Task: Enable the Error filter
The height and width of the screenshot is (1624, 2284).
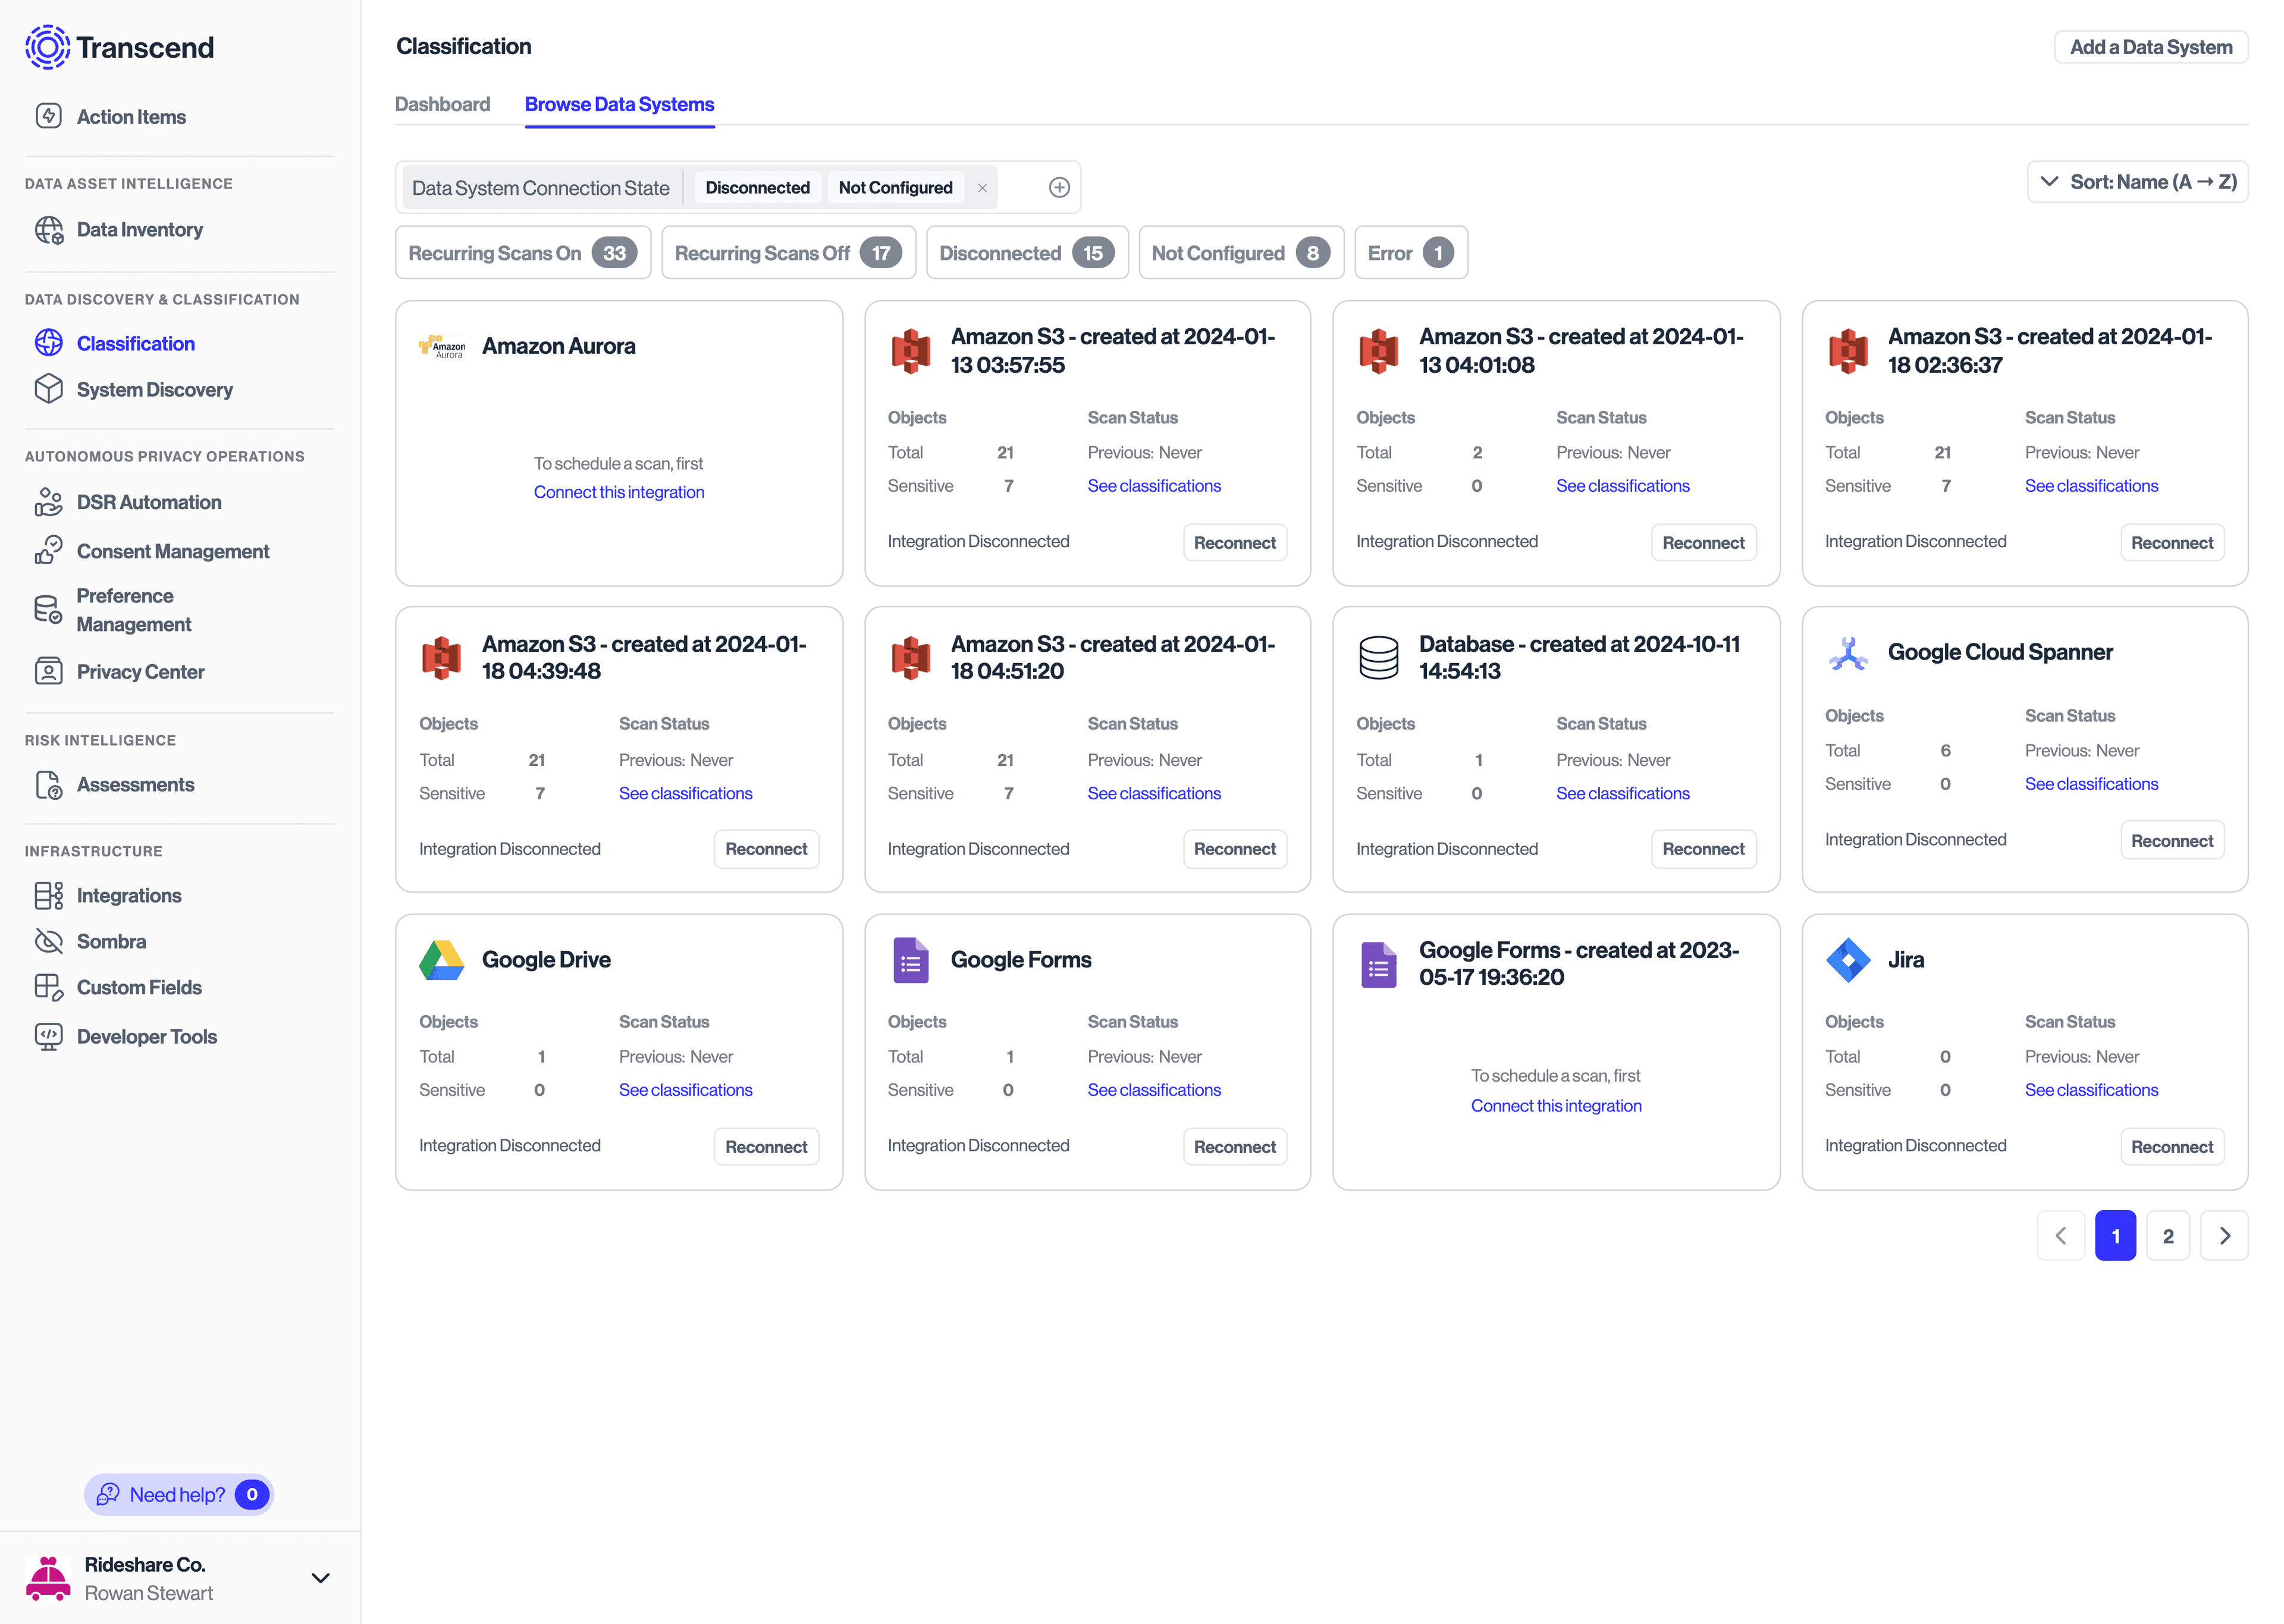Action: coord(1410,252)
